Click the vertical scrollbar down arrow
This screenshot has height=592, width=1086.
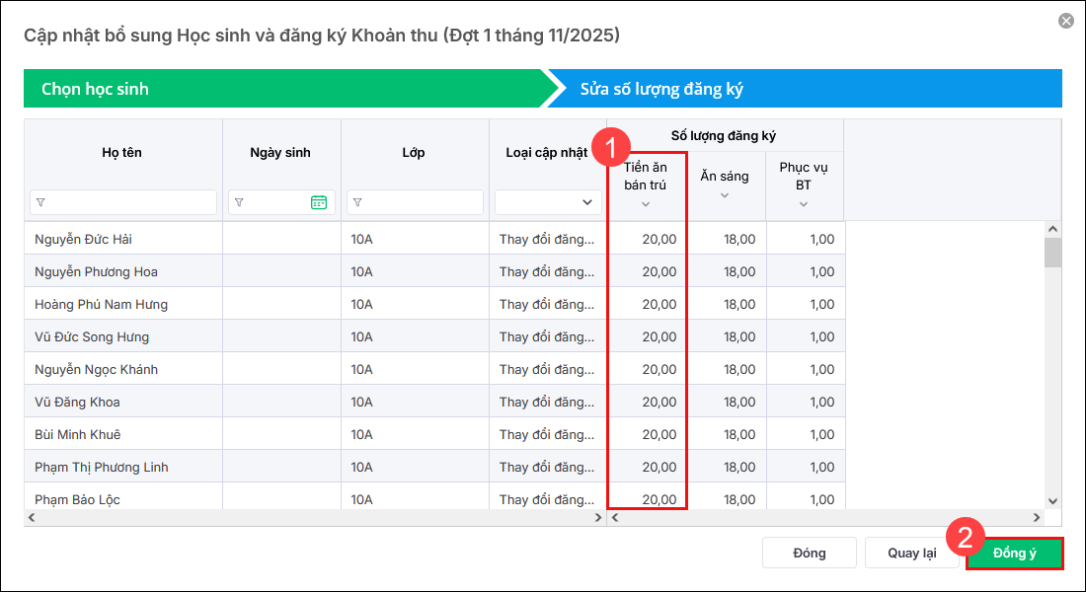pos(1052,501)
